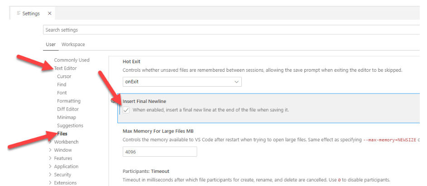Screen dimensions: 427x186
Task: Open the Formatting settings entry
Action: [69, 101]
